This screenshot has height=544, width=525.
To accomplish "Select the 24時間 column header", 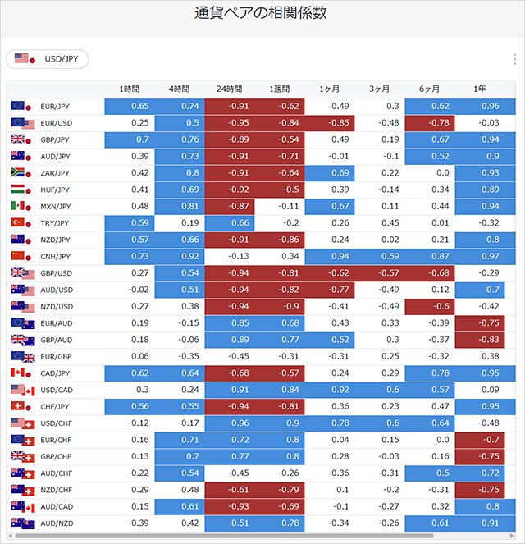I will (229, 89).
